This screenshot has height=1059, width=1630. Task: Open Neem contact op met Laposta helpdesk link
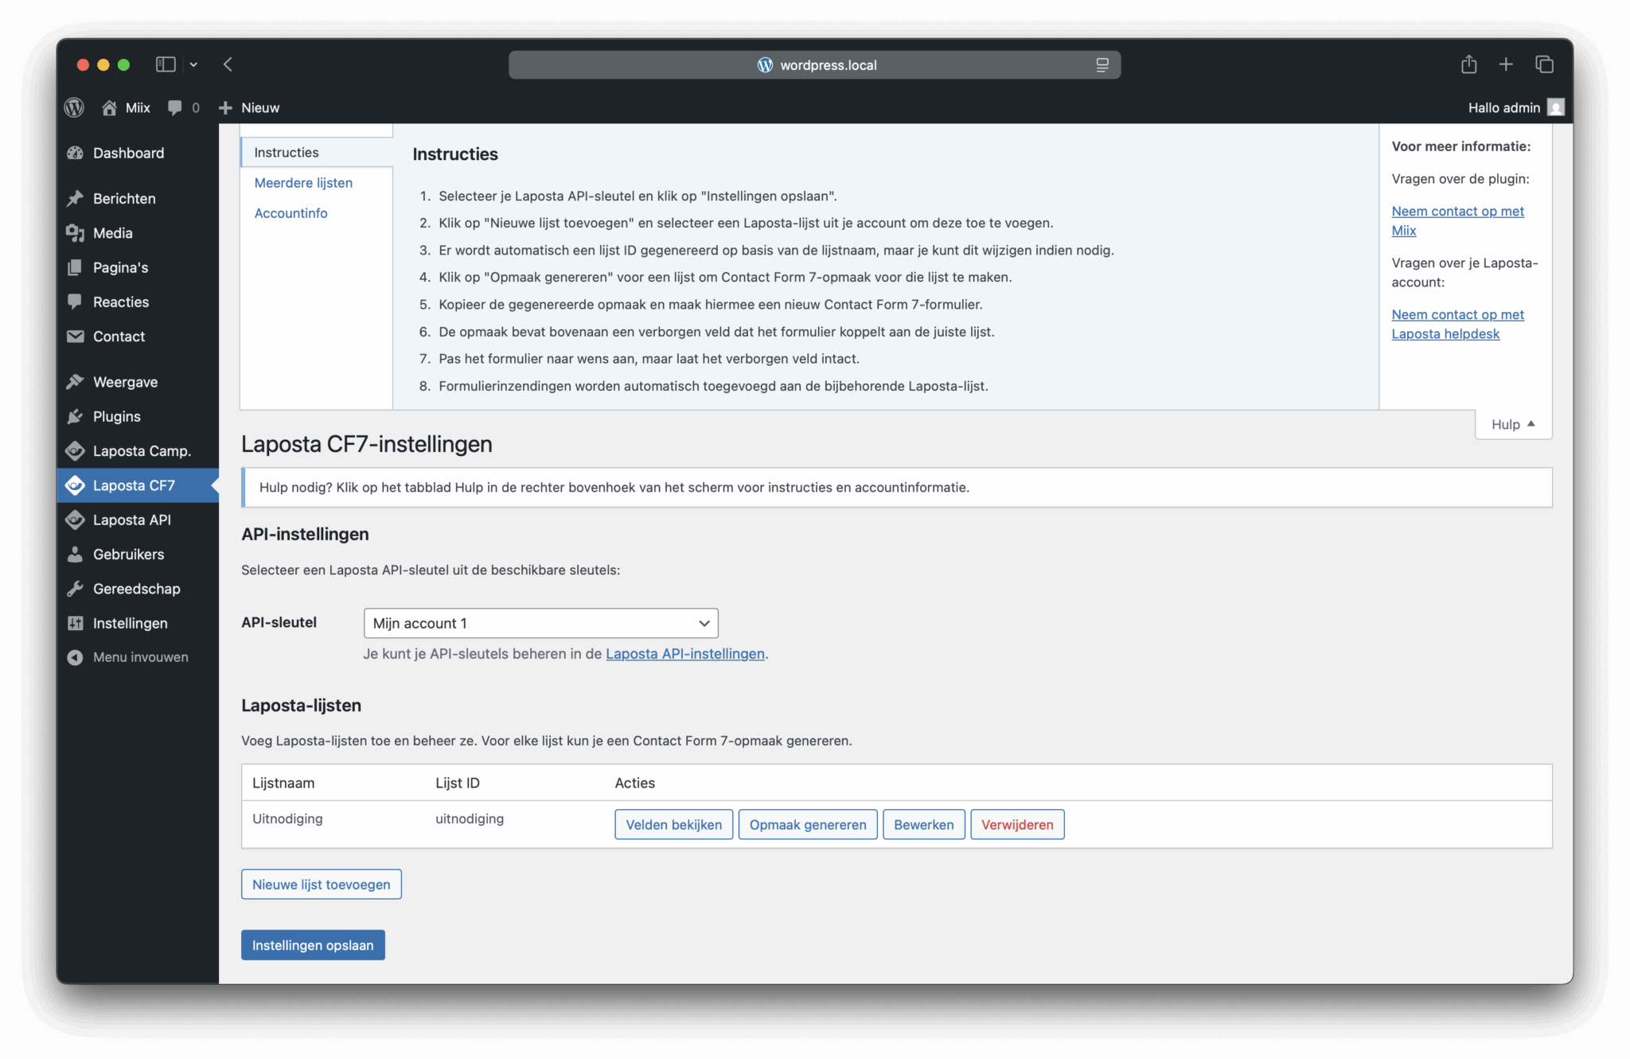[x=1457, y=324]
